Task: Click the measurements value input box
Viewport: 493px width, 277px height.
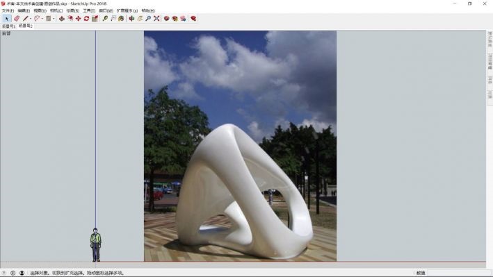Action: coord(456,273)
